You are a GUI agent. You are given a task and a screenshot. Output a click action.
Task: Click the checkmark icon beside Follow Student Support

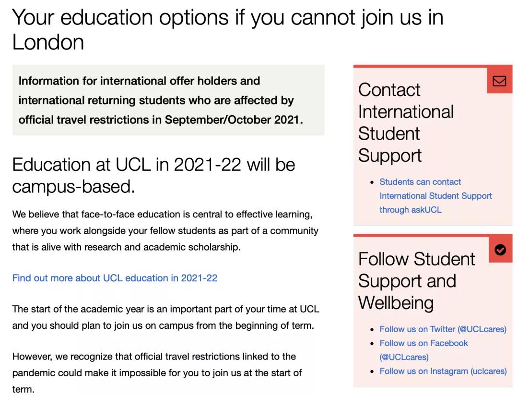(500, 250)
